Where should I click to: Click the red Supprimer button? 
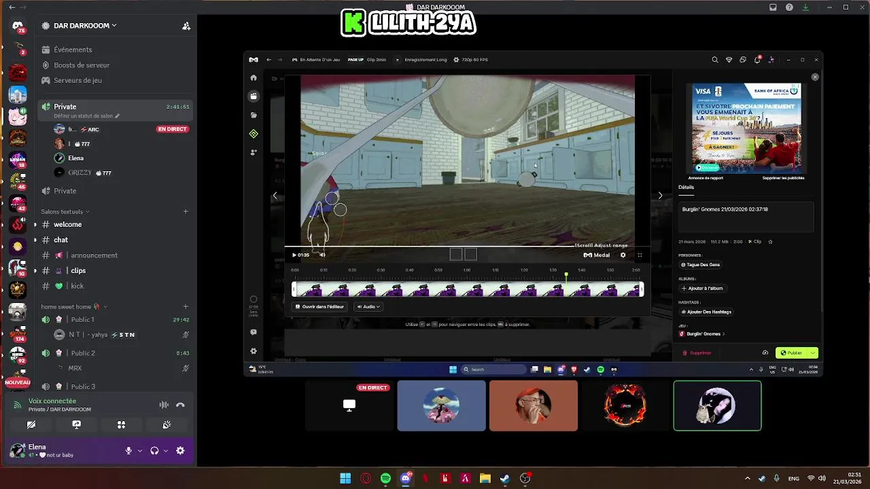pos(697,353)
